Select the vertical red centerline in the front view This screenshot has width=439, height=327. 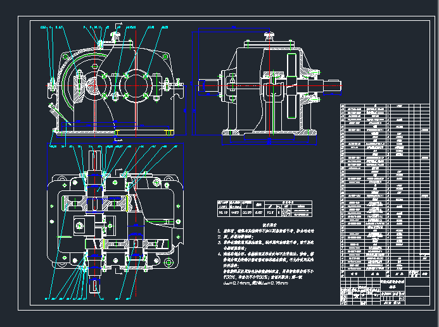point(136,63)
